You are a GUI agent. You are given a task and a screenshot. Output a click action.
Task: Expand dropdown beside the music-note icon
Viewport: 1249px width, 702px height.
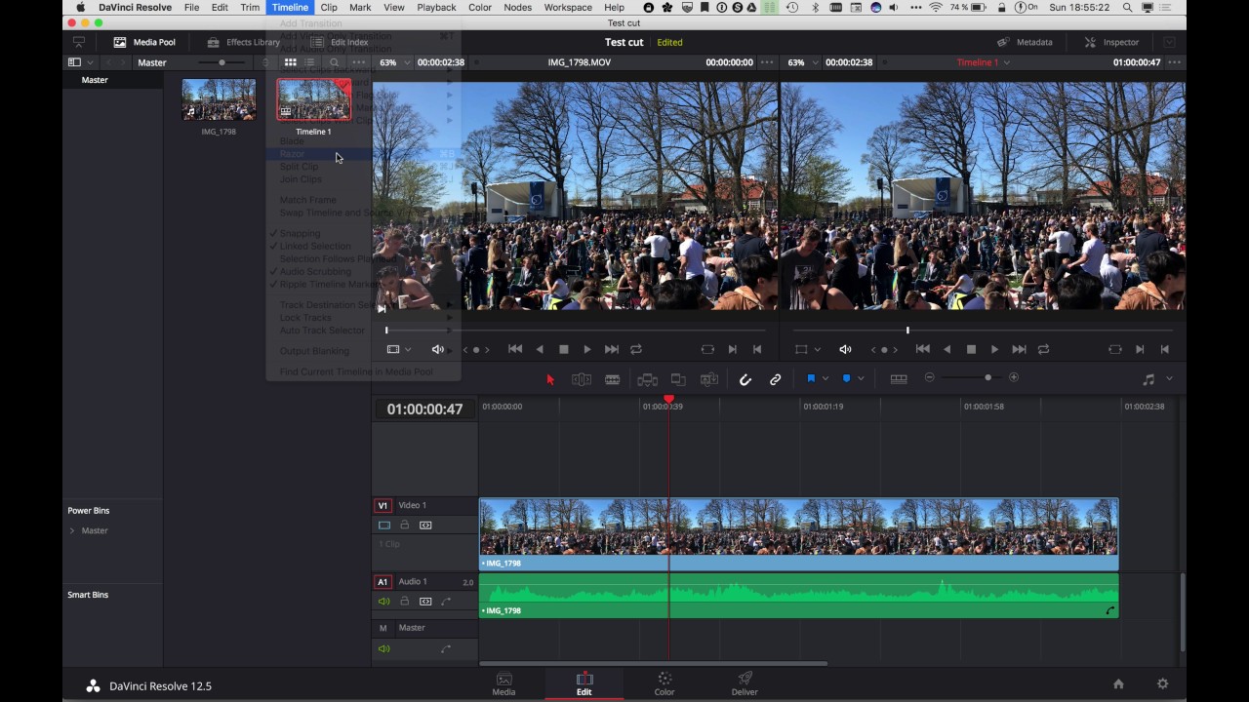click(1169, 379)
